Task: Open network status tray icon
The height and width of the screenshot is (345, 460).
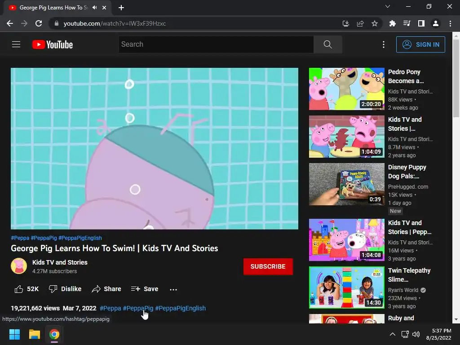Action: tap(405, 334)
